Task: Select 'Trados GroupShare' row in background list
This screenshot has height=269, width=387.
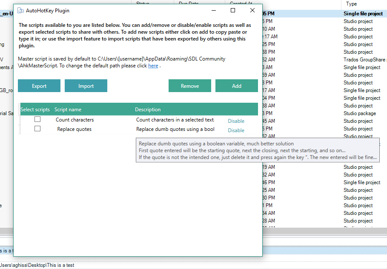Action: [x=364, y=60]
